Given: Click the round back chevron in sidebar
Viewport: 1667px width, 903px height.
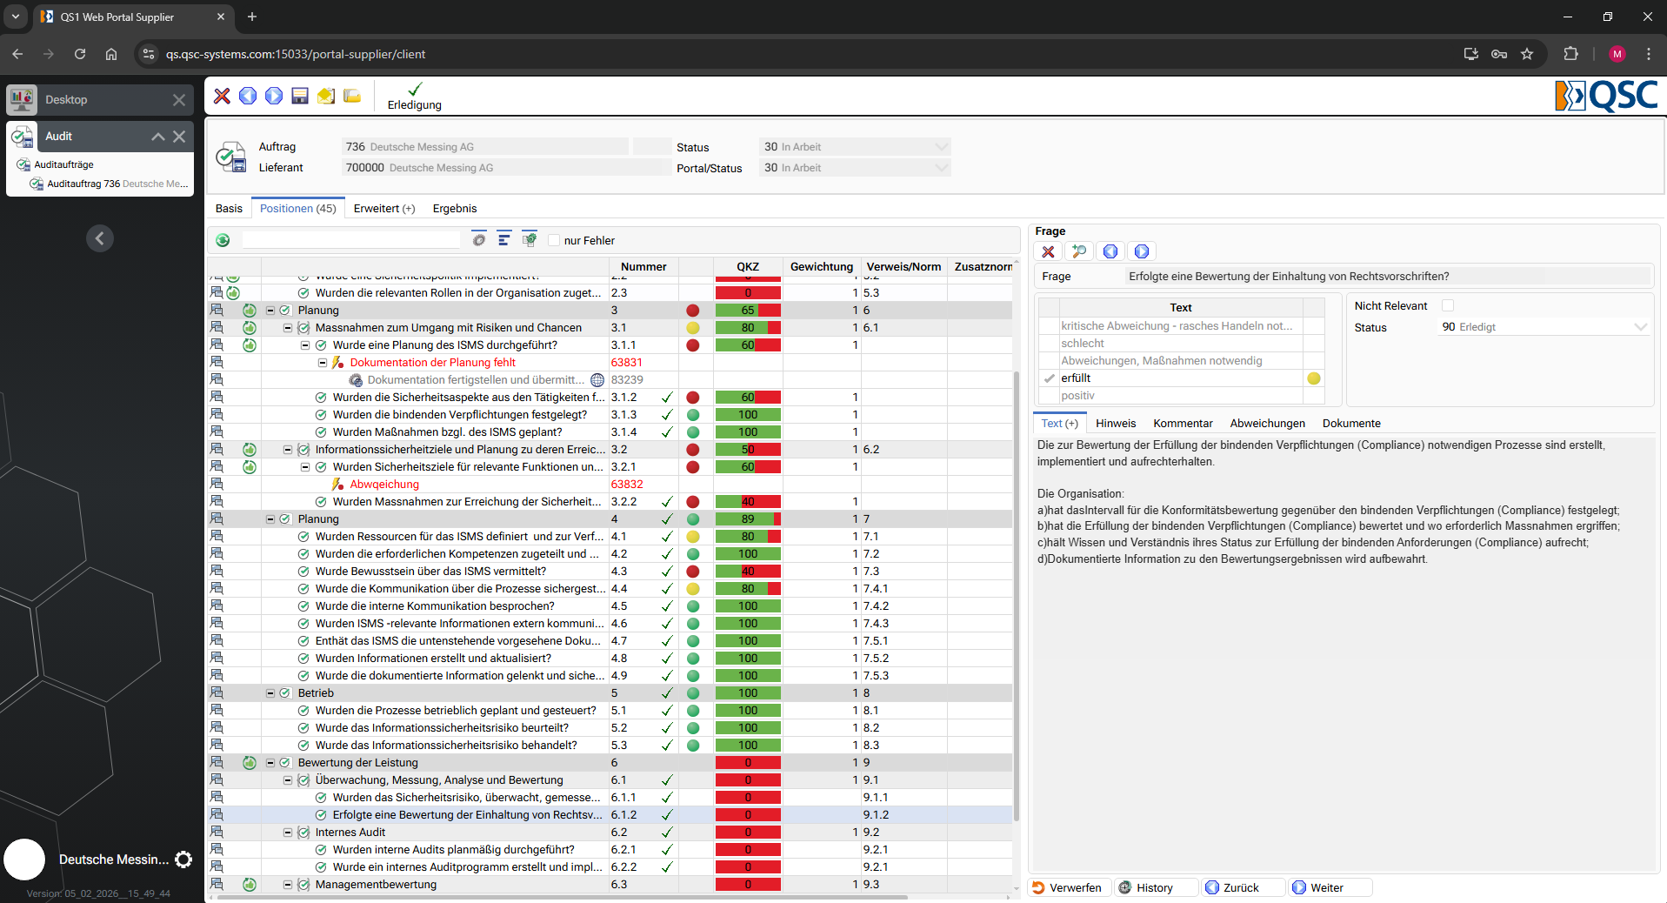Looking at the screenshot, I should coord(100,238).
